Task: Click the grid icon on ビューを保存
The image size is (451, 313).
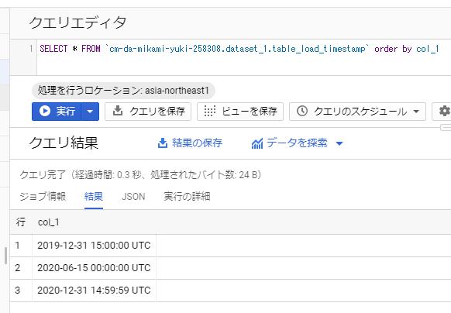Action: tap(209, 111)
